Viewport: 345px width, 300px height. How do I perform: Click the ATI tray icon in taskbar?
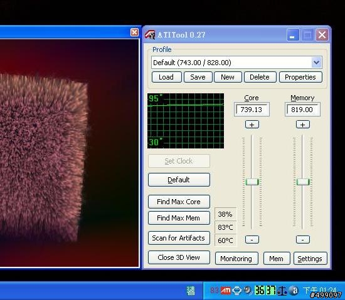[226, 291]
